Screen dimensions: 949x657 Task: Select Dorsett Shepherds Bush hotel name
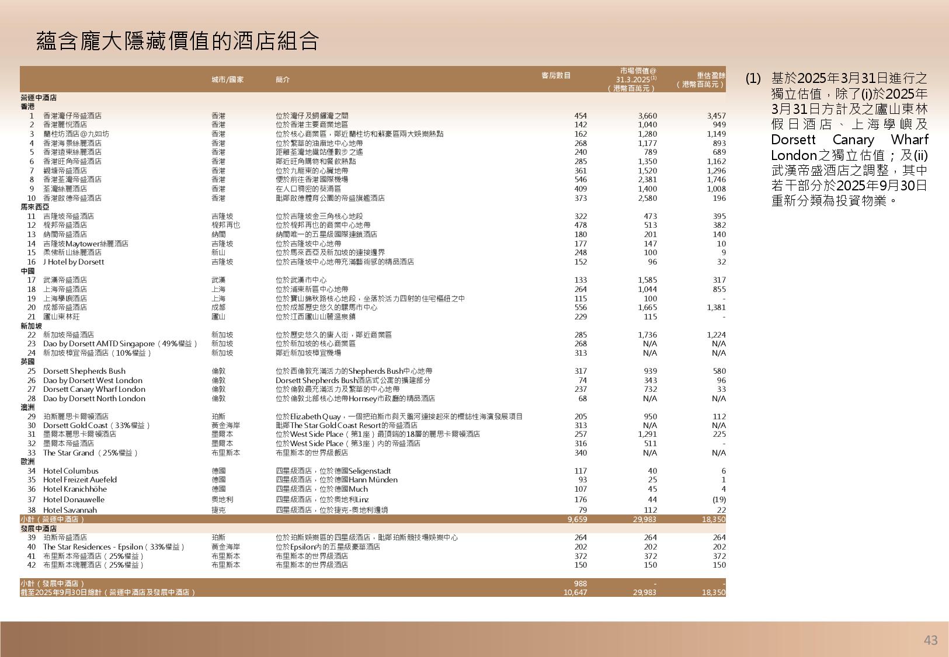[x=84, y=371]
